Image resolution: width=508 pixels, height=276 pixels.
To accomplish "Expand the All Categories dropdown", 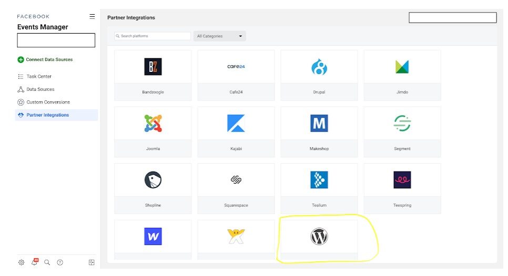I will [x=219, y=36].
